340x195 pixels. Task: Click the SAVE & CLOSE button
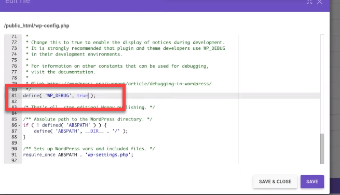pyautogui.click(x=275, y=181)
